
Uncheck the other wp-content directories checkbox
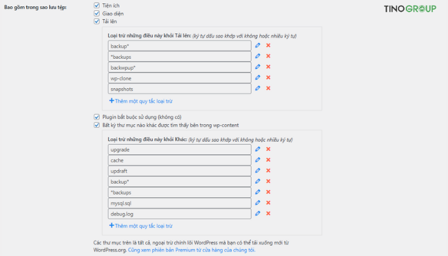(97, 125)
